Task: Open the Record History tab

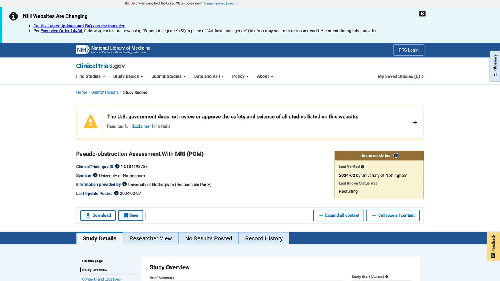Action: [x=264, y=238]
